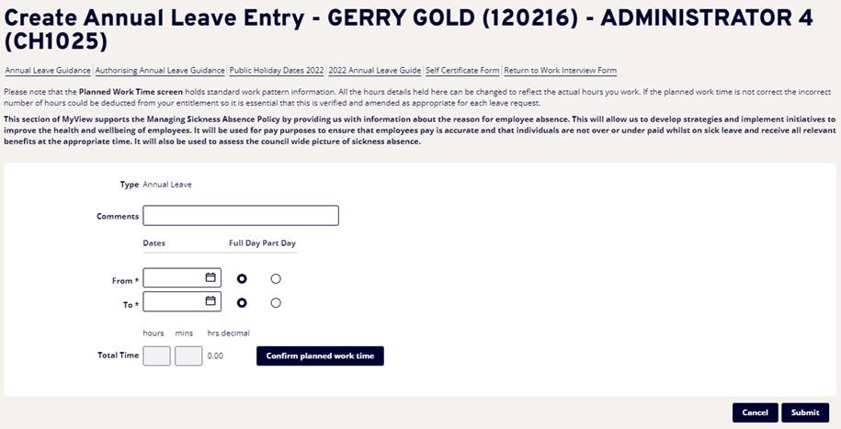
Task: Open Public Holiday Dates 2022 link
Action: [x=276, y=71]
